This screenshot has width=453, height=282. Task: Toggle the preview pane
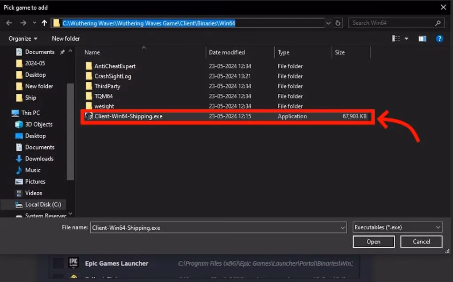pyautogui.click(x=422, y=39)
